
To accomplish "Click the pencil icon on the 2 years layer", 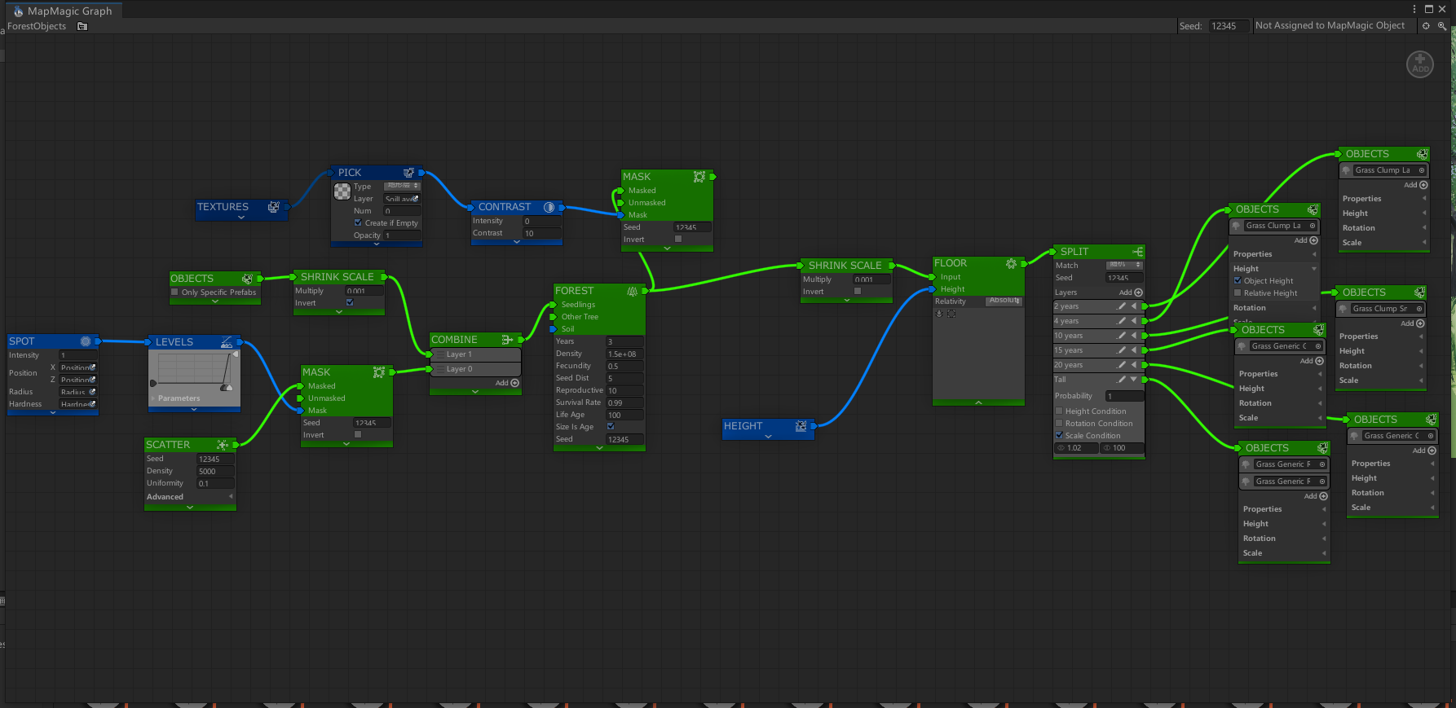I will (x=1122, y=306).
